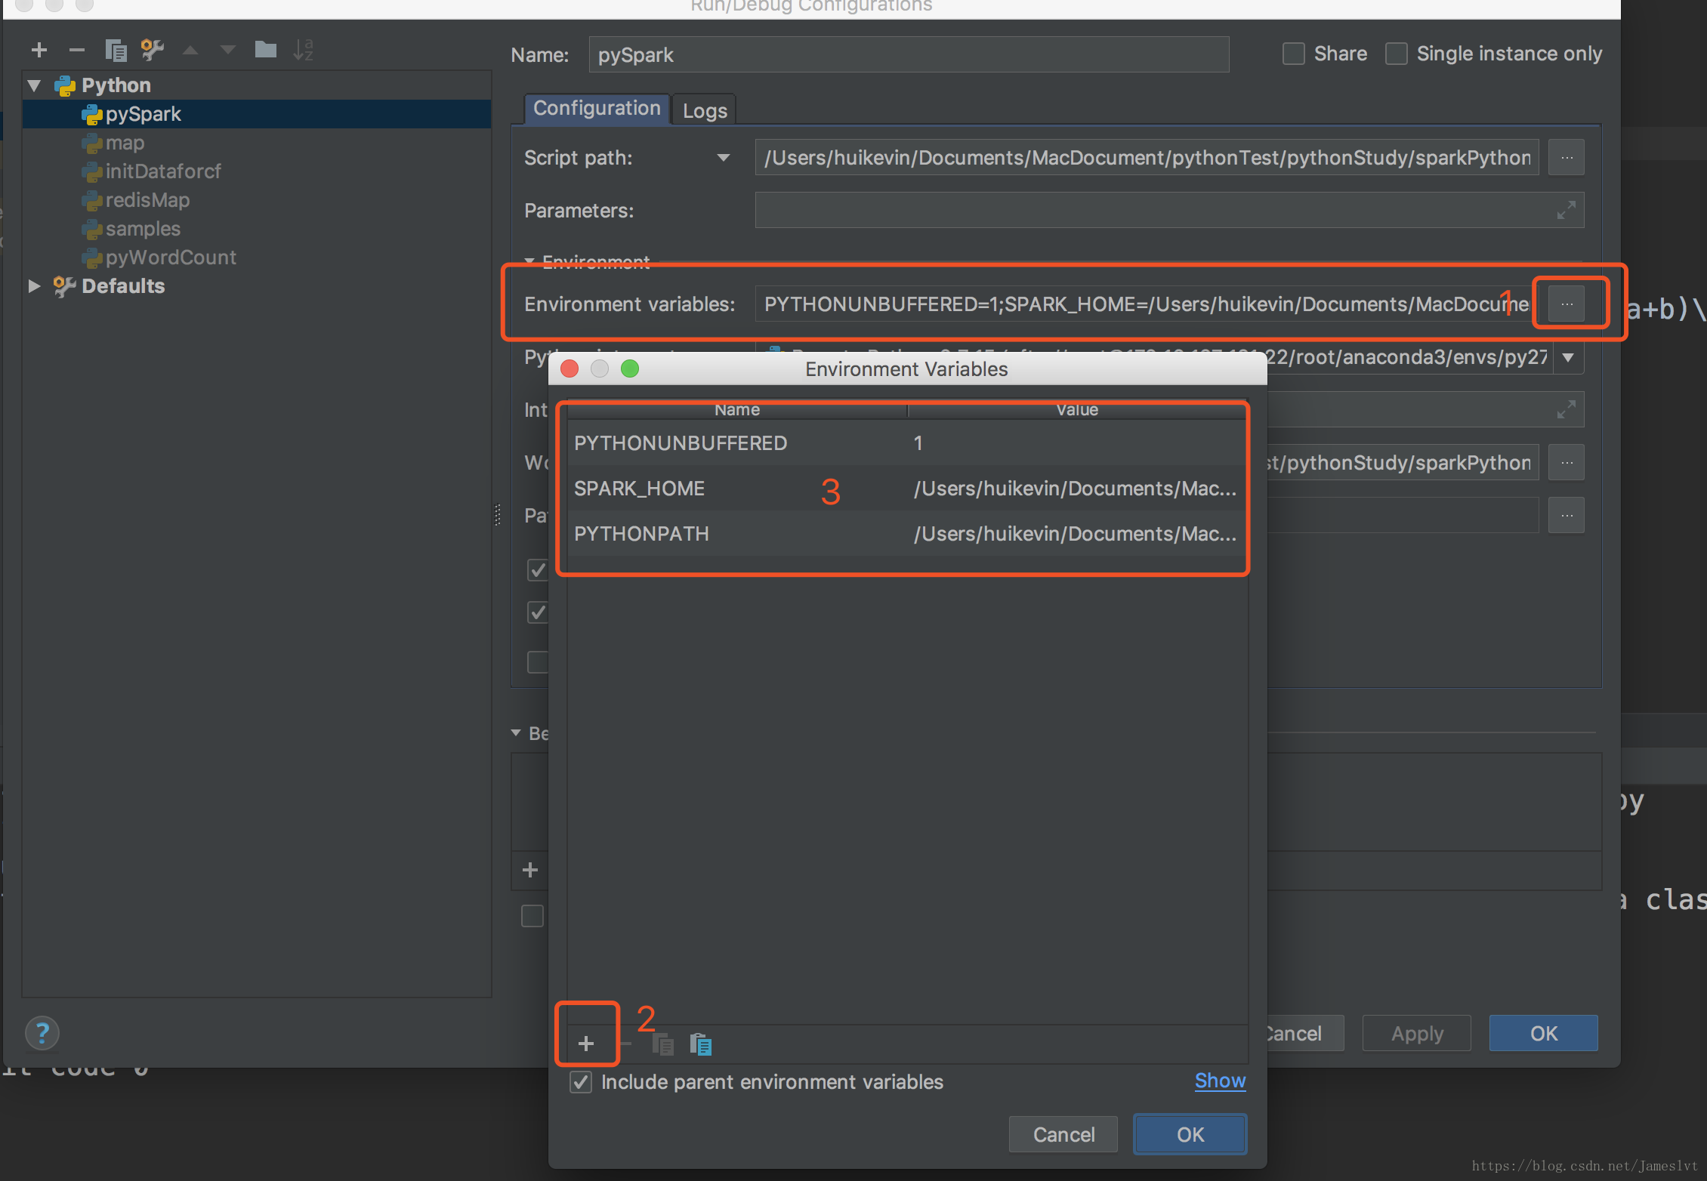Sort configurations alphabetically
The width and height of the screenshot is (1707, 1181).
pyautogui.click(x=303, y=50)
